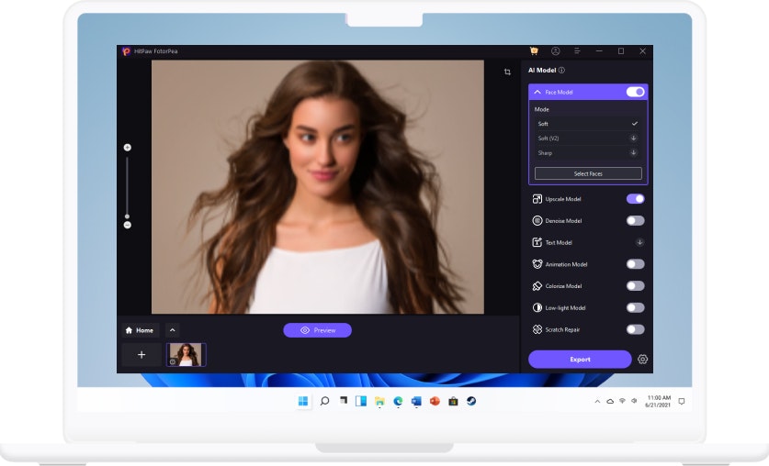Viewport: 769px width, 466px height.
Task: Select the Soft mode option
Action: pyautogui.click(x=588, y=124)
